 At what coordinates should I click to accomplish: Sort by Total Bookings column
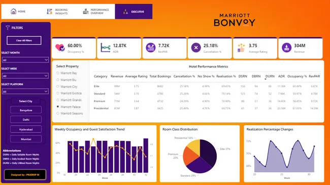point(160,76)
